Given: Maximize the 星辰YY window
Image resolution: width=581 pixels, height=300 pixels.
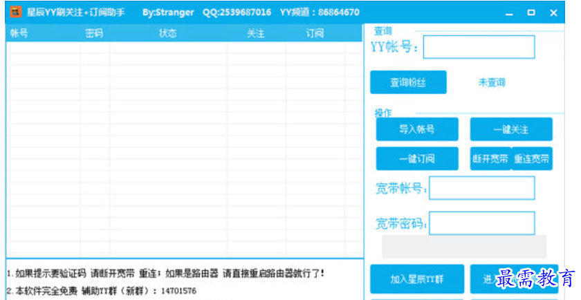Looking at the screenshot, I should (x=531, y=12).
